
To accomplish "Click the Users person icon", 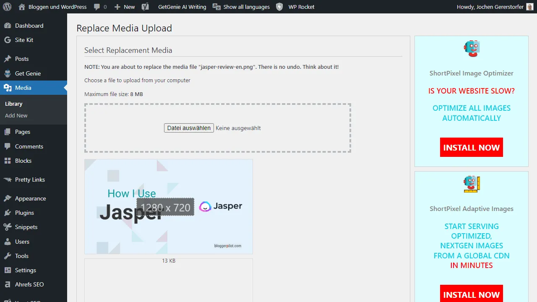I will [8, 242].
